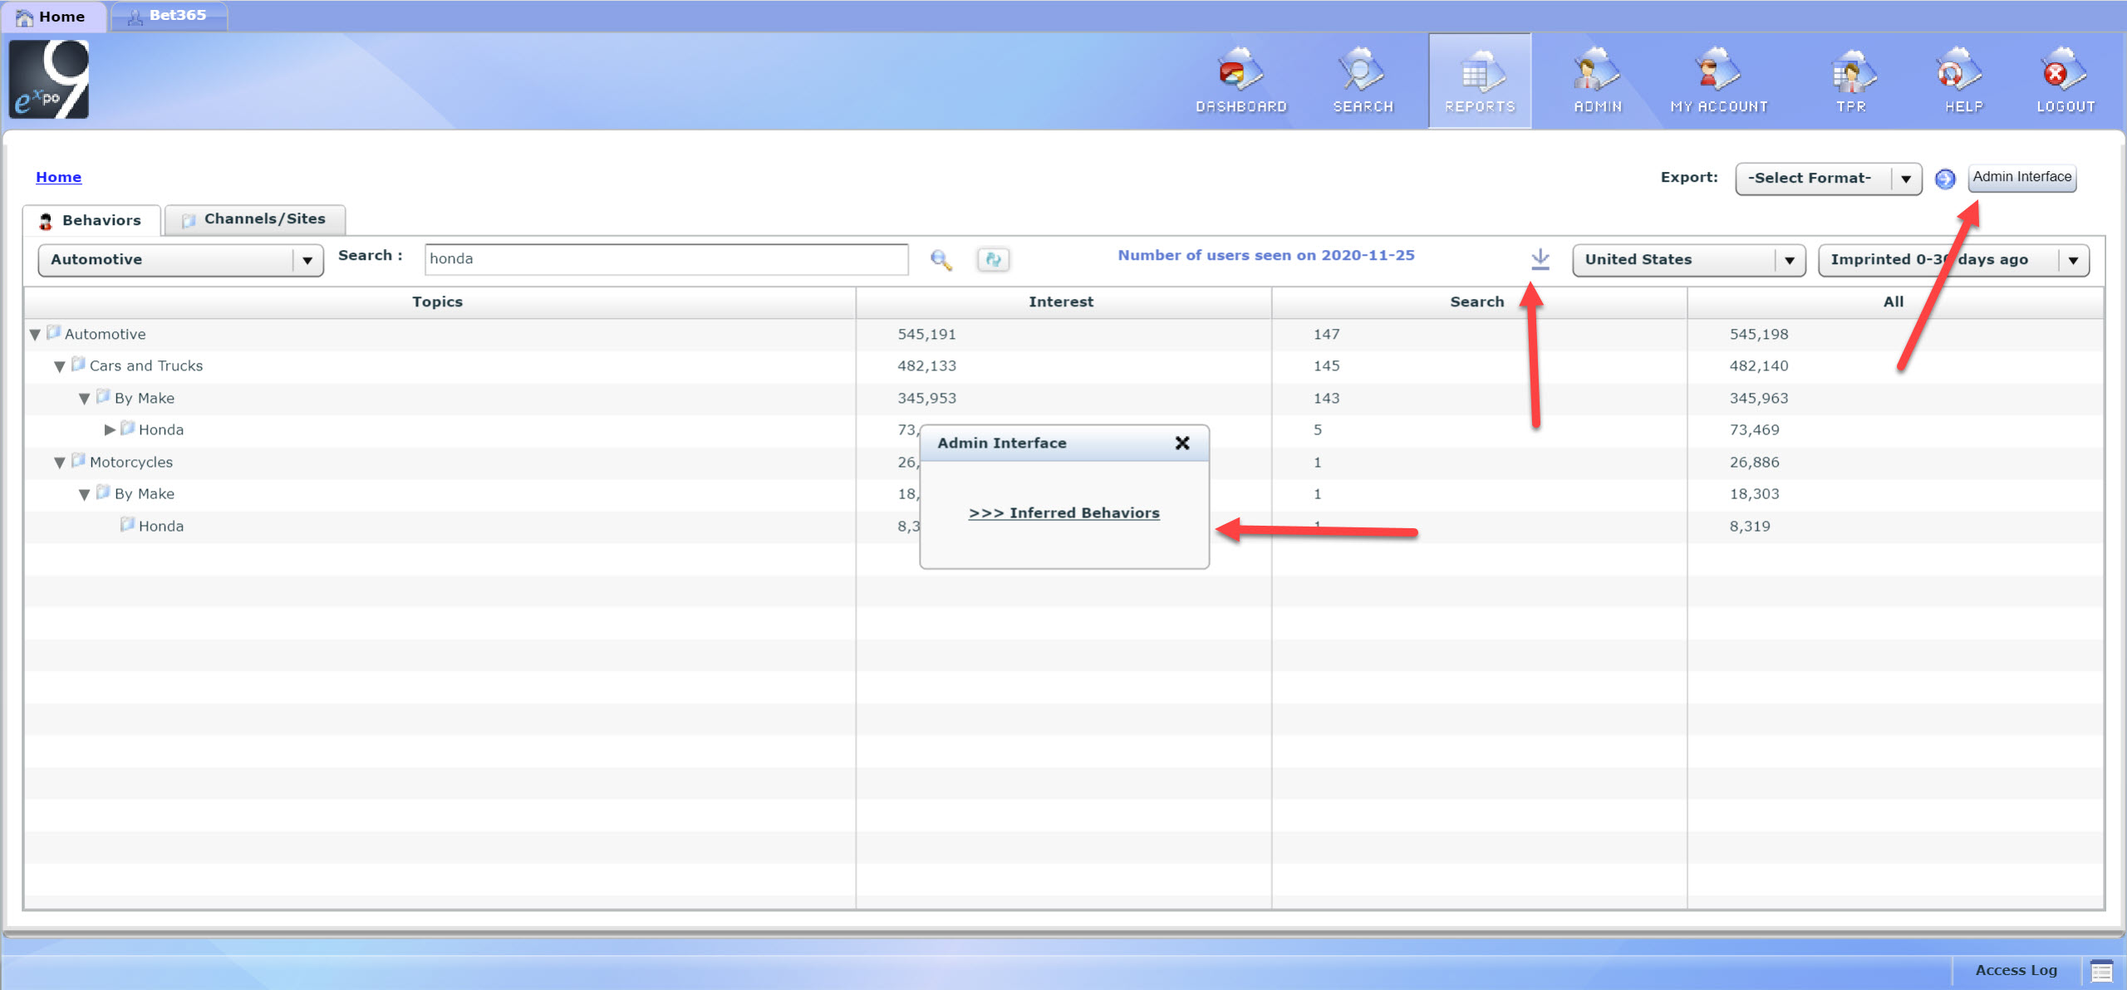Click the Inferred Behaviors link
Viewport: 2127px width, 990px height.
pos(1063,513)
